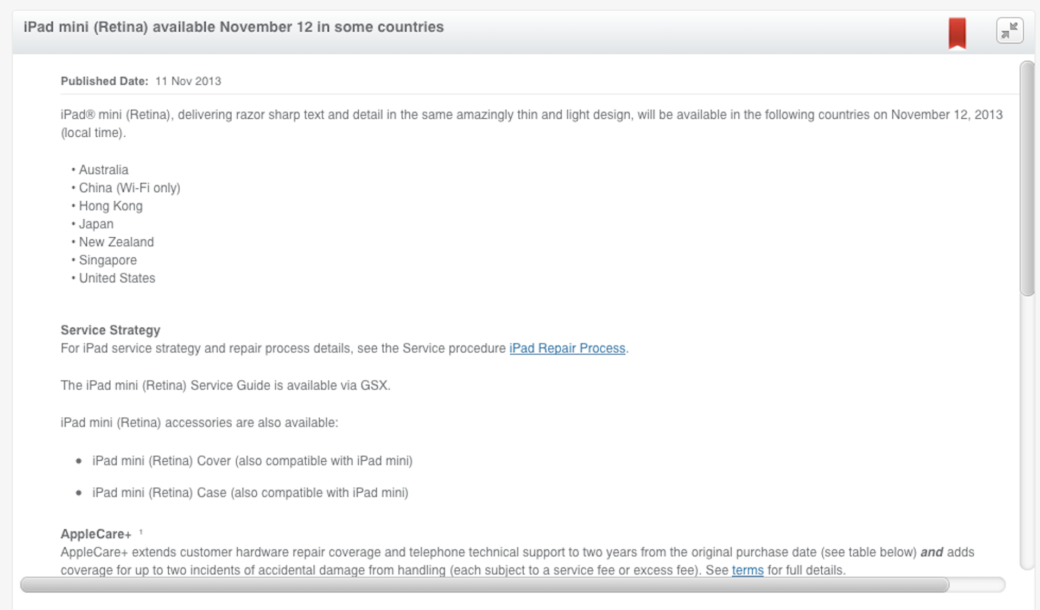Click the iPad mini (Retina) Cover accessory item
This screenshot has width=1040, height=610.
(252, 461)
